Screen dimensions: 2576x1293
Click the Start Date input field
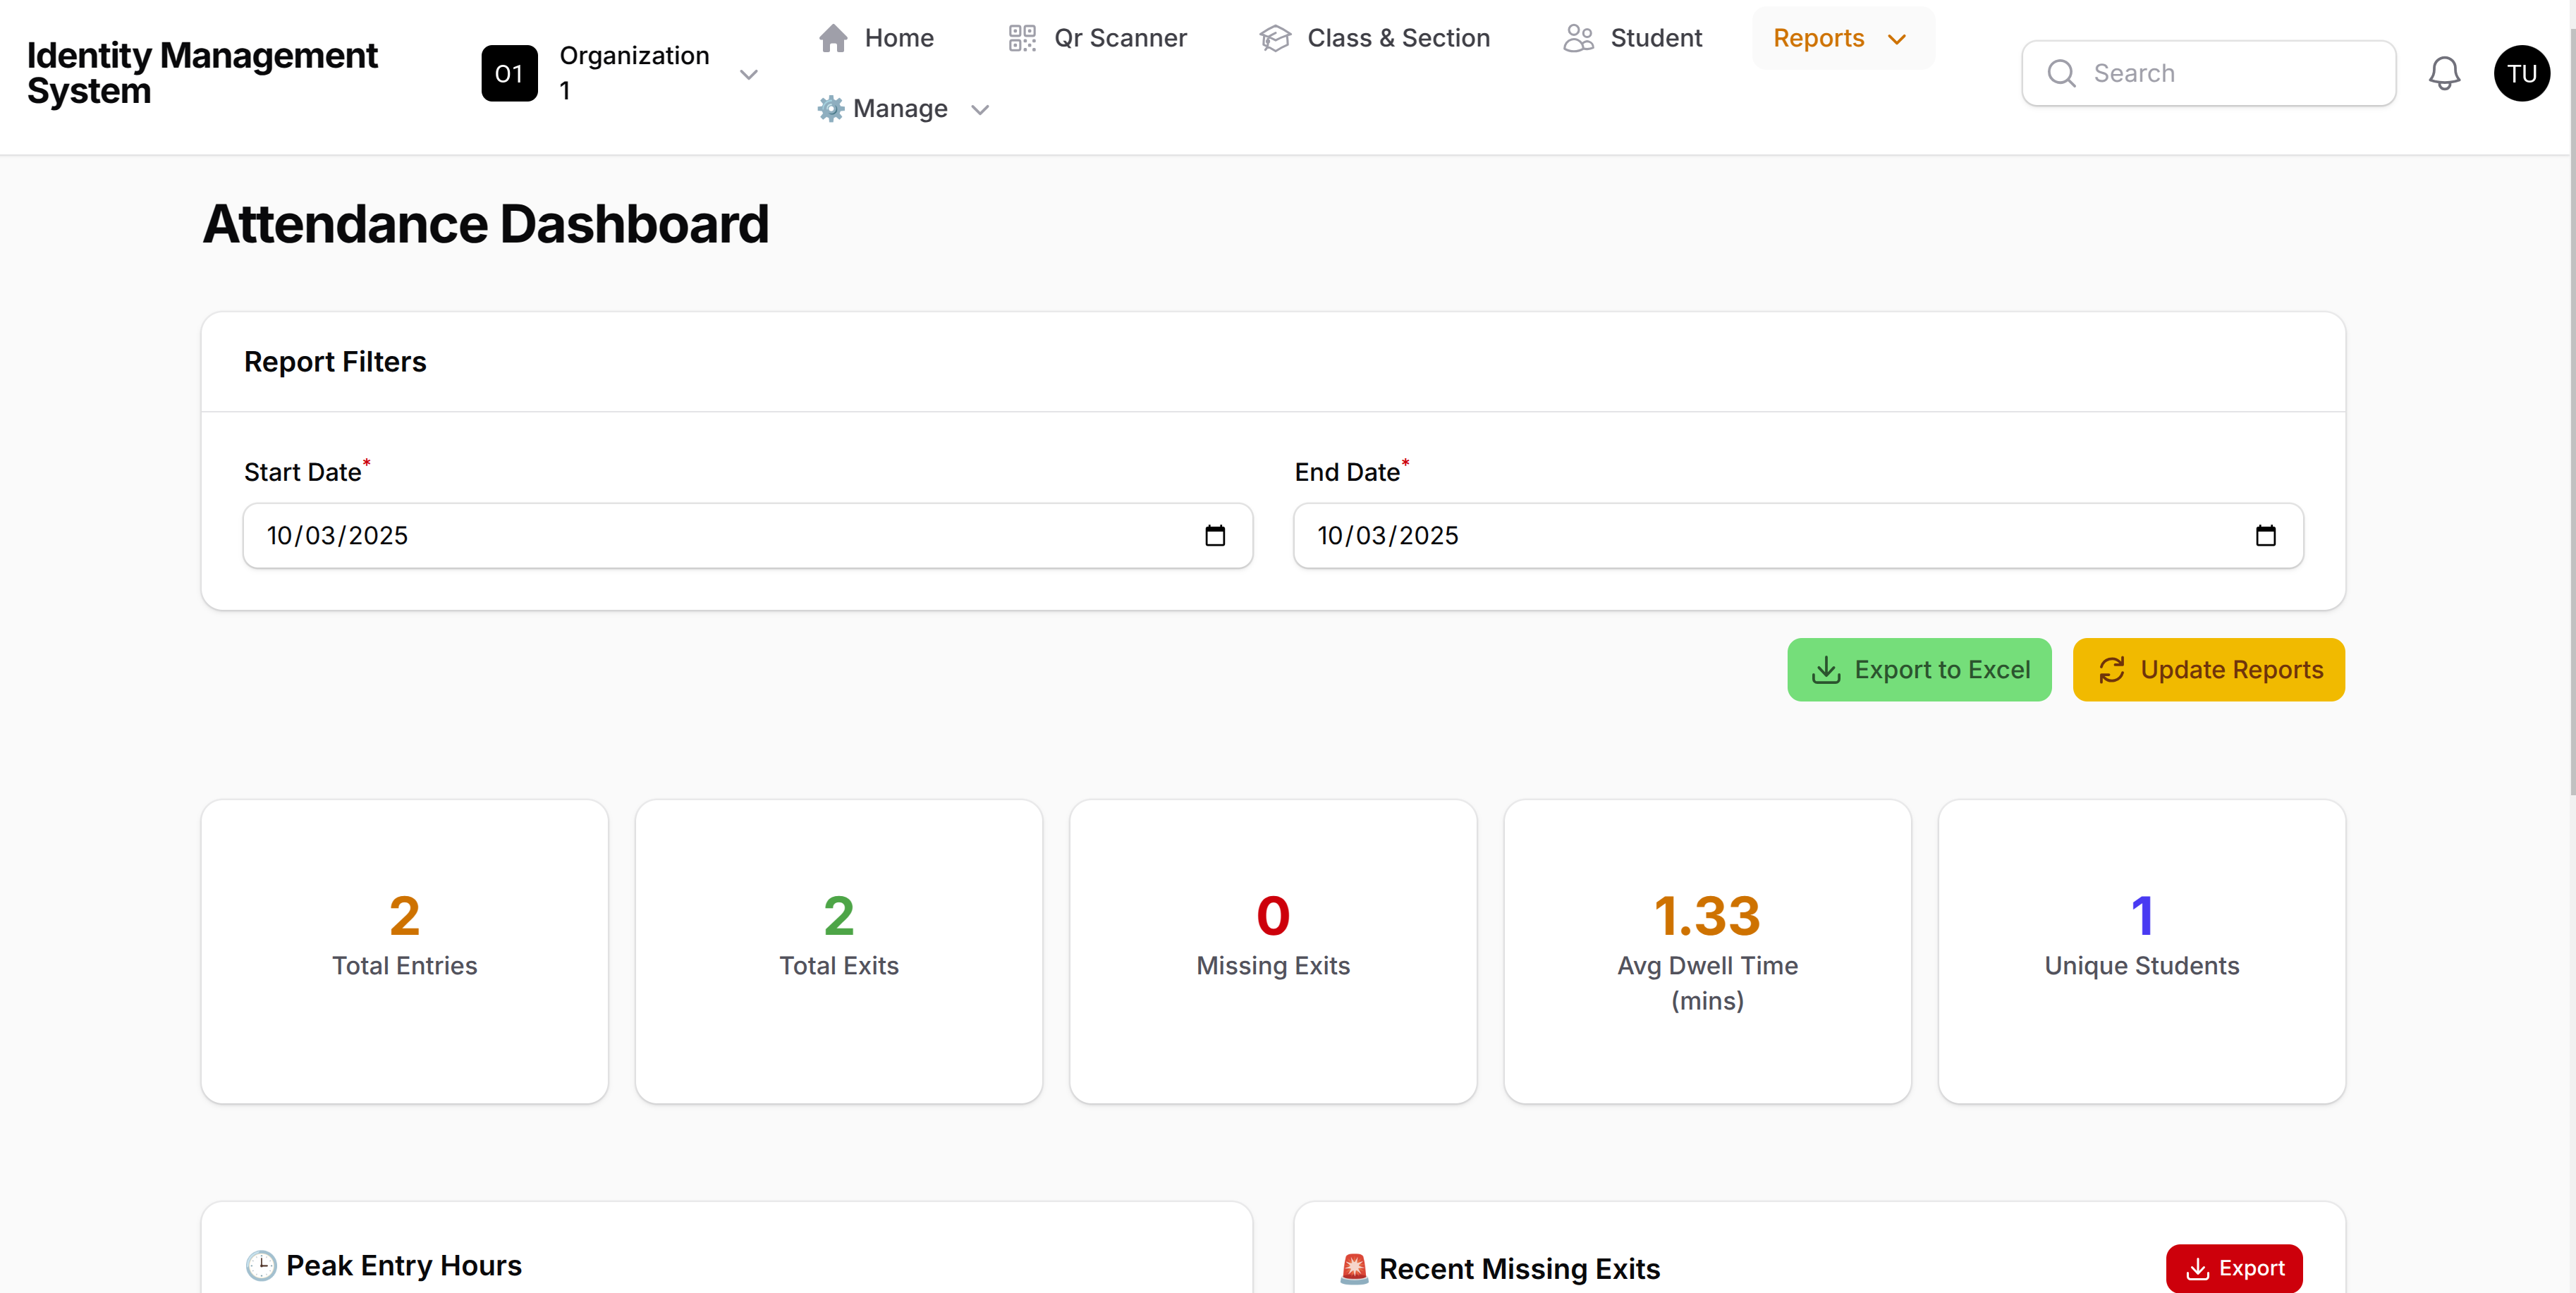tap(700, 535)
